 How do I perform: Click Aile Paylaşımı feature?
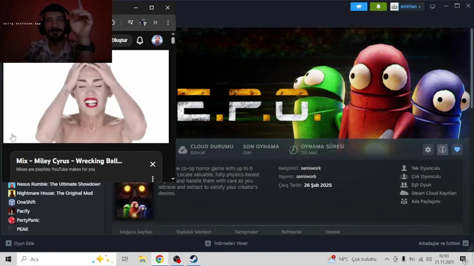(x=425, y=201)
